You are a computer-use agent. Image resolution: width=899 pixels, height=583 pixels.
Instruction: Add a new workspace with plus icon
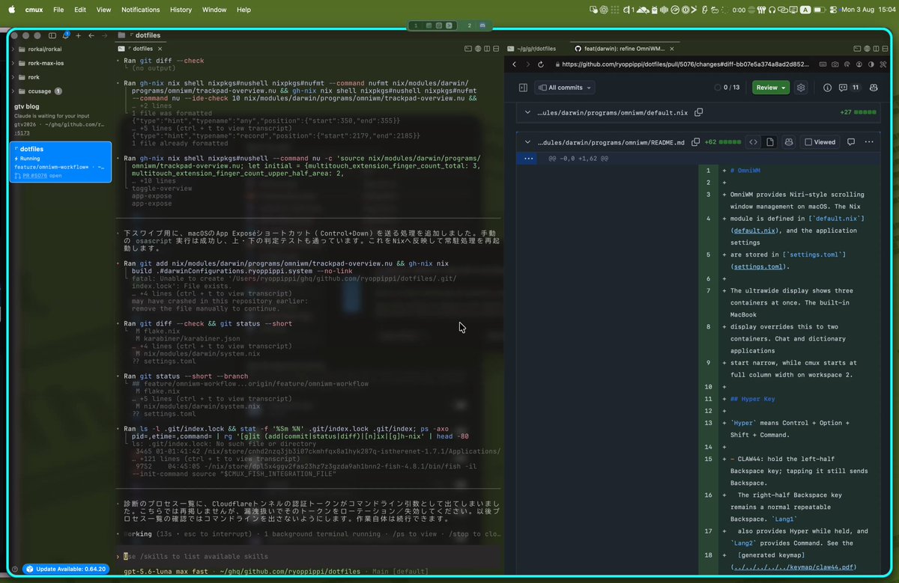[78, 35]
